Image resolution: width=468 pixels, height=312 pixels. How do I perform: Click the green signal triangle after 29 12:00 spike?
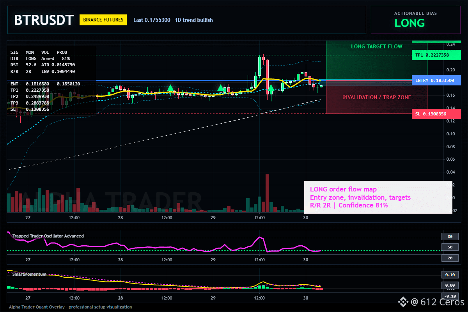271,88
